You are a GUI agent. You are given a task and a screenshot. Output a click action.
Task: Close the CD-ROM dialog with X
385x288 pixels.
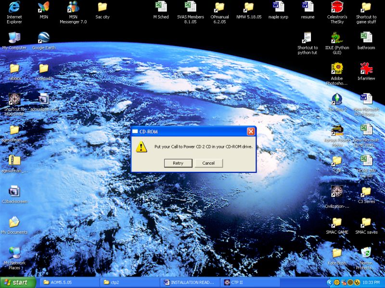(x=251, y=132)
